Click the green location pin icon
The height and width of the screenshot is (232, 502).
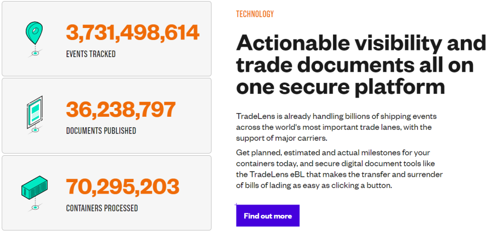34,33
